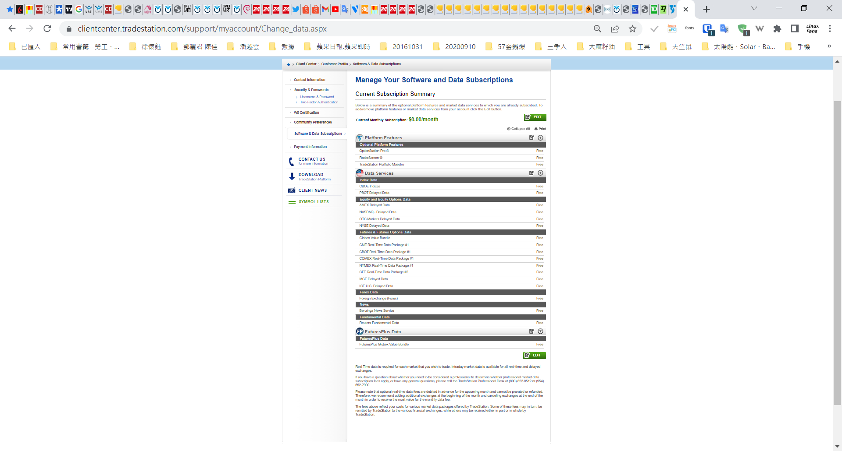The width and height of the screenshot is (842, 451).
Task: Open the 20161031 bookmark folder
Action: pyautogui.click(x=402, y=46)
